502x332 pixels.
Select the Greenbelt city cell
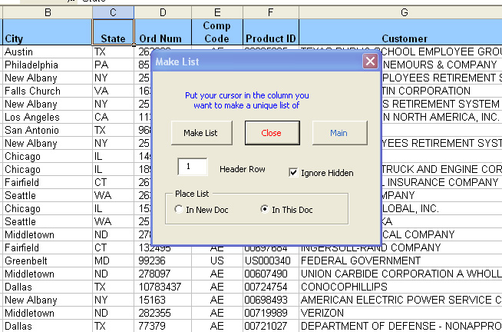point(48,261)
